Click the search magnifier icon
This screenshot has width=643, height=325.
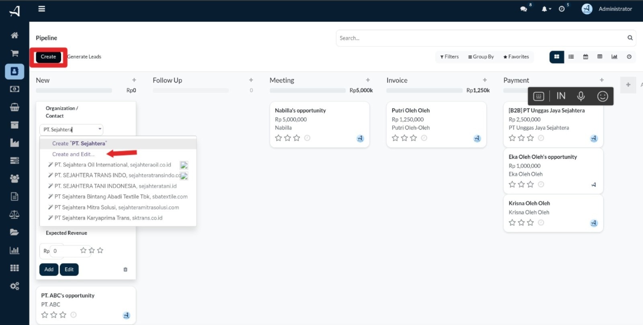click(x=630, y=38)
